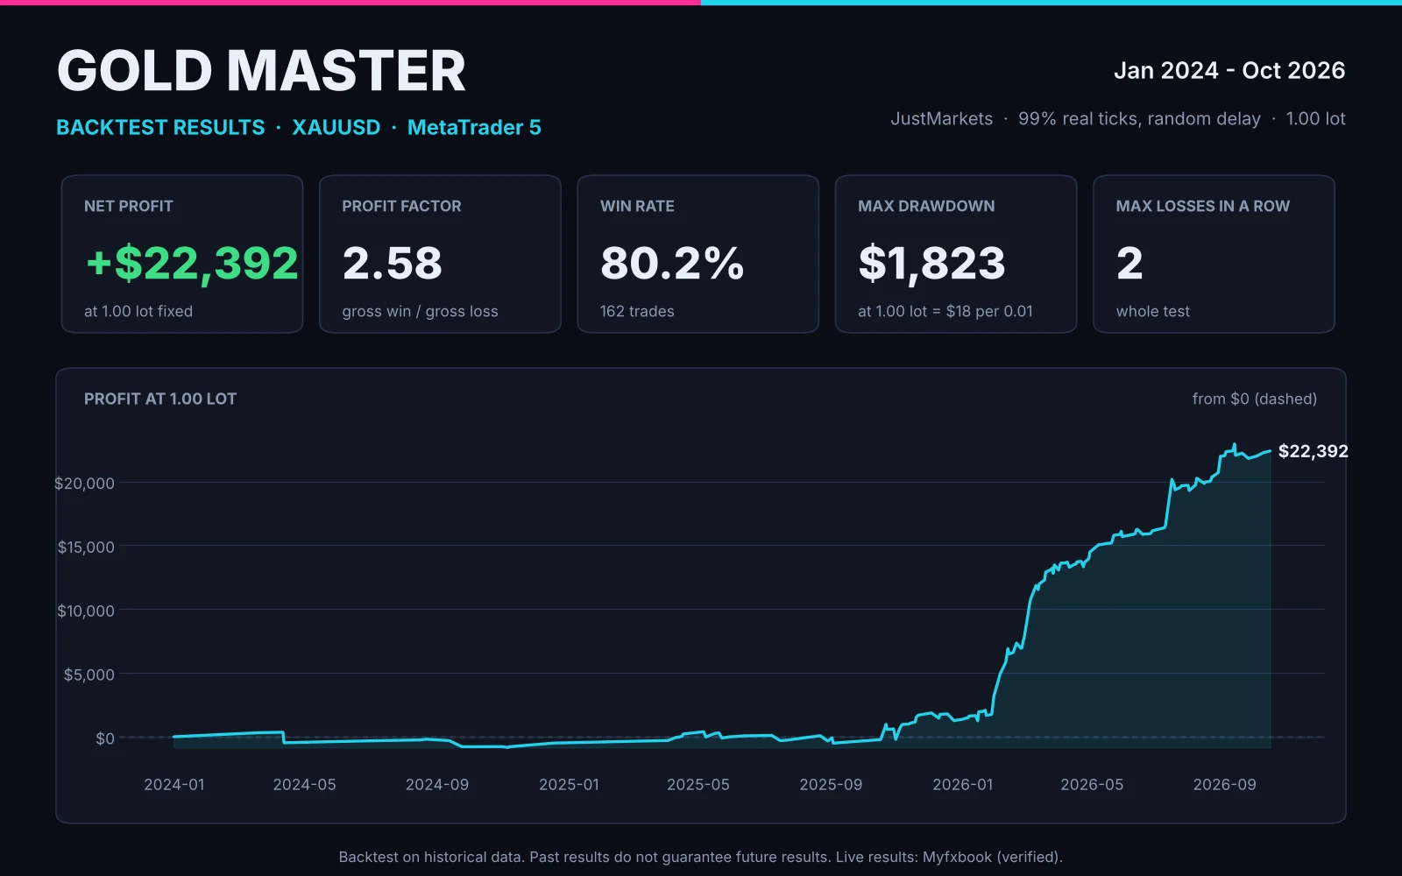The width and height of the screenshot is (1402, 876).
Task: Select the MAX LOSSES IN A ROW label
Action: (1203, 206)
